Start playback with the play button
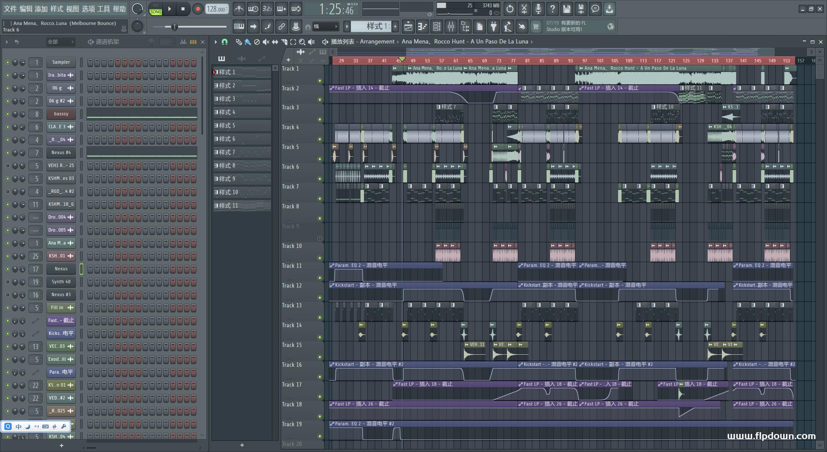 pos(170,9)
